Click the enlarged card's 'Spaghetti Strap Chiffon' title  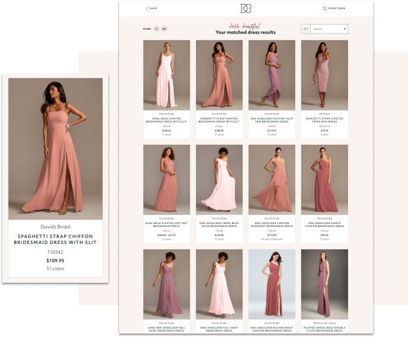(55, 239)
